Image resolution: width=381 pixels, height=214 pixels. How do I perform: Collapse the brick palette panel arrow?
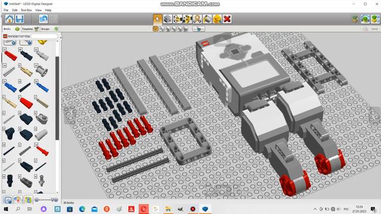pos(61,37)
